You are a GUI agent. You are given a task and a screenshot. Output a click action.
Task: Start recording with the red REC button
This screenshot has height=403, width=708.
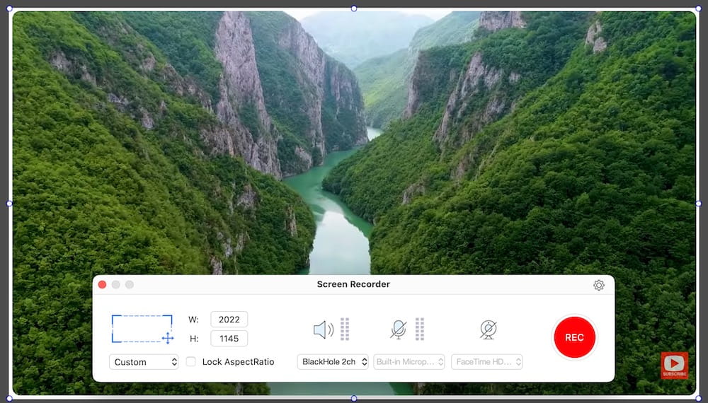tap(574, 337)
